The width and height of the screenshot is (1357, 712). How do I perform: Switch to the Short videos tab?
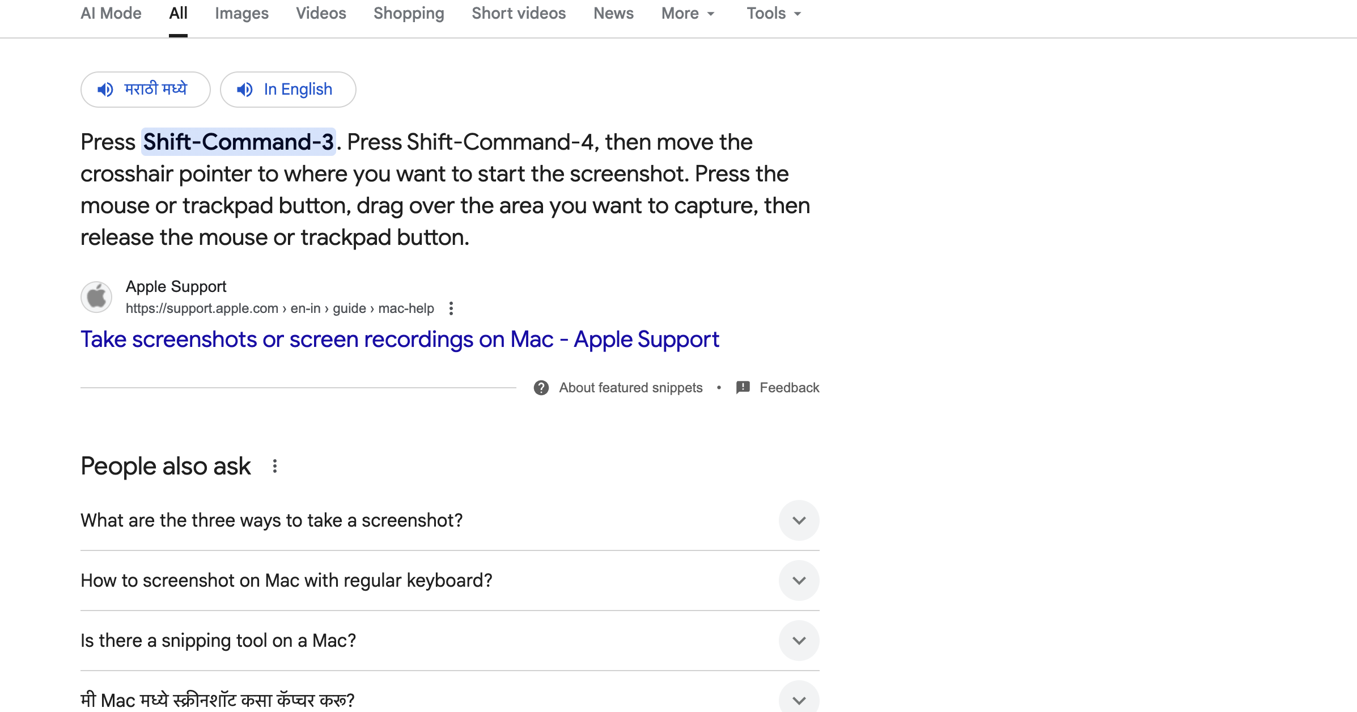click(518, 14)
